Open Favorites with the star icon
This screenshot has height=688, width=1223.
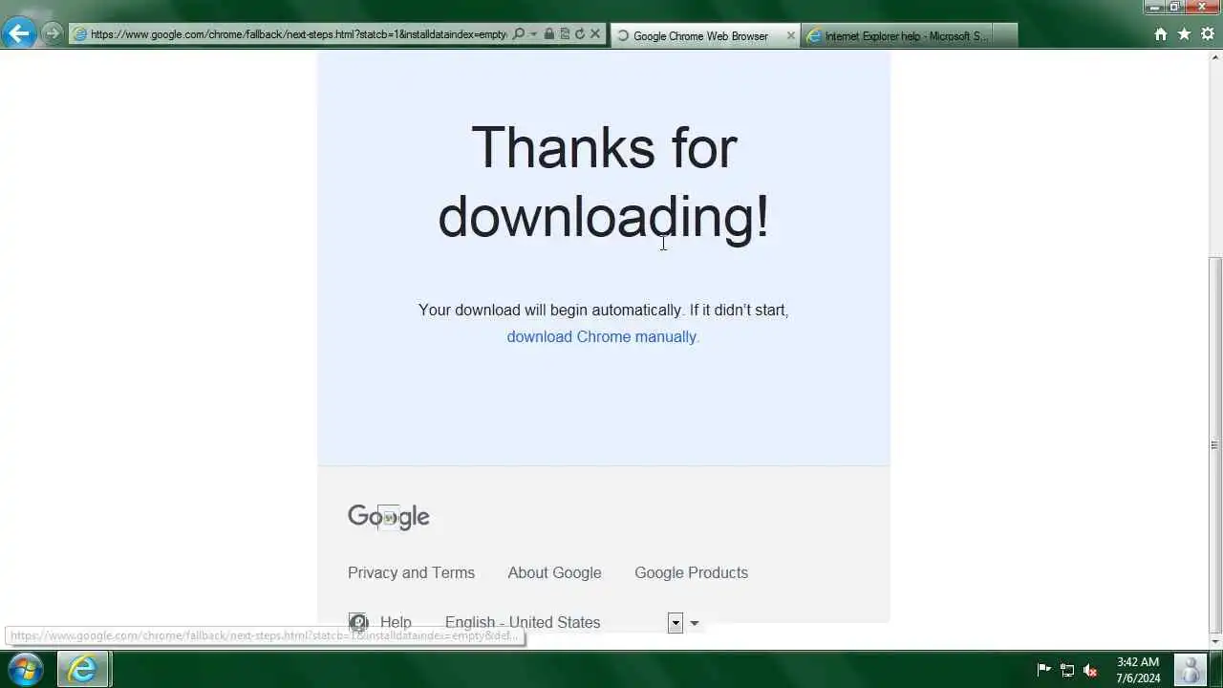point(1184,34)
